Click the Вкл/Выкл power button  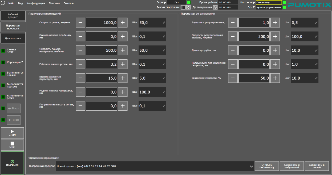coord(12,163)
